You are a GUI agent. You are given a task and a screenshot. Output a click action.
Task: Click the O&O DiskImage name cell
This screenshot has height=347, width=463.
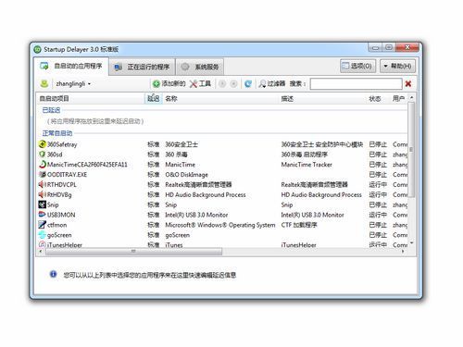point(186,175)
